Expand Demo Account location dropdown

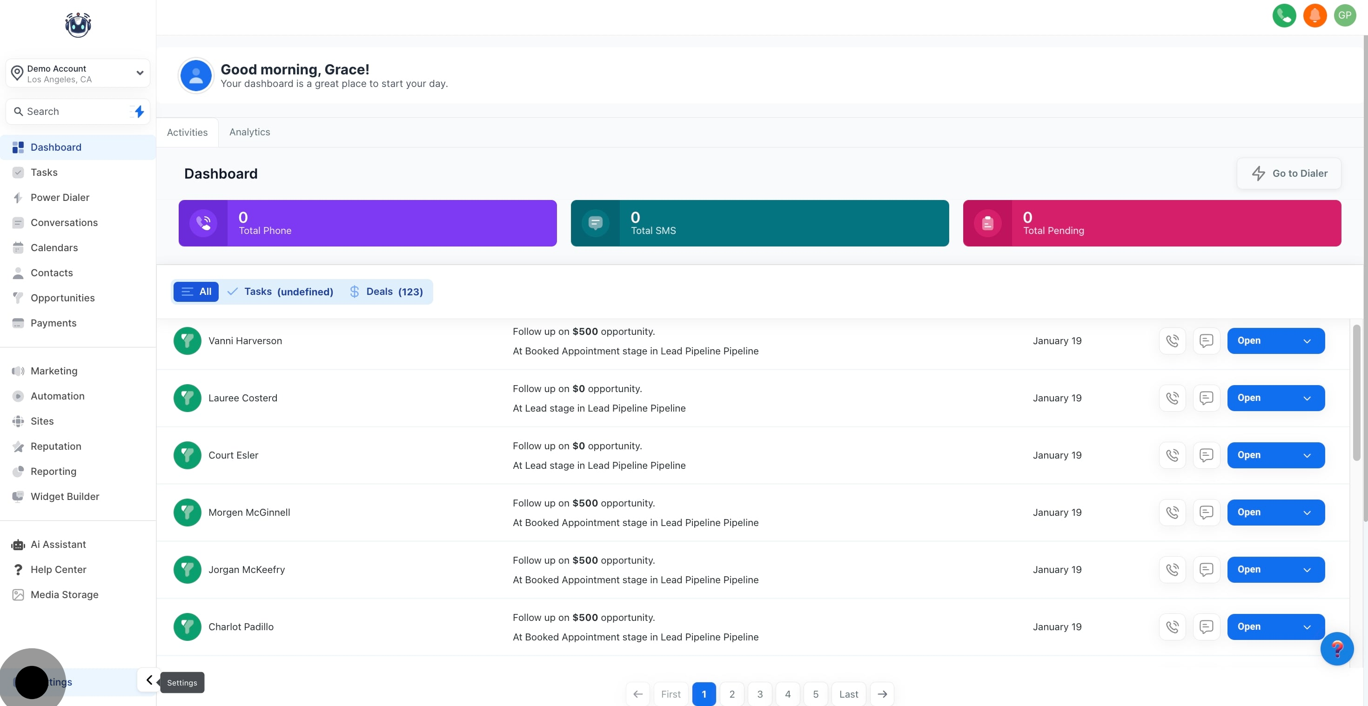coord(139,73)
